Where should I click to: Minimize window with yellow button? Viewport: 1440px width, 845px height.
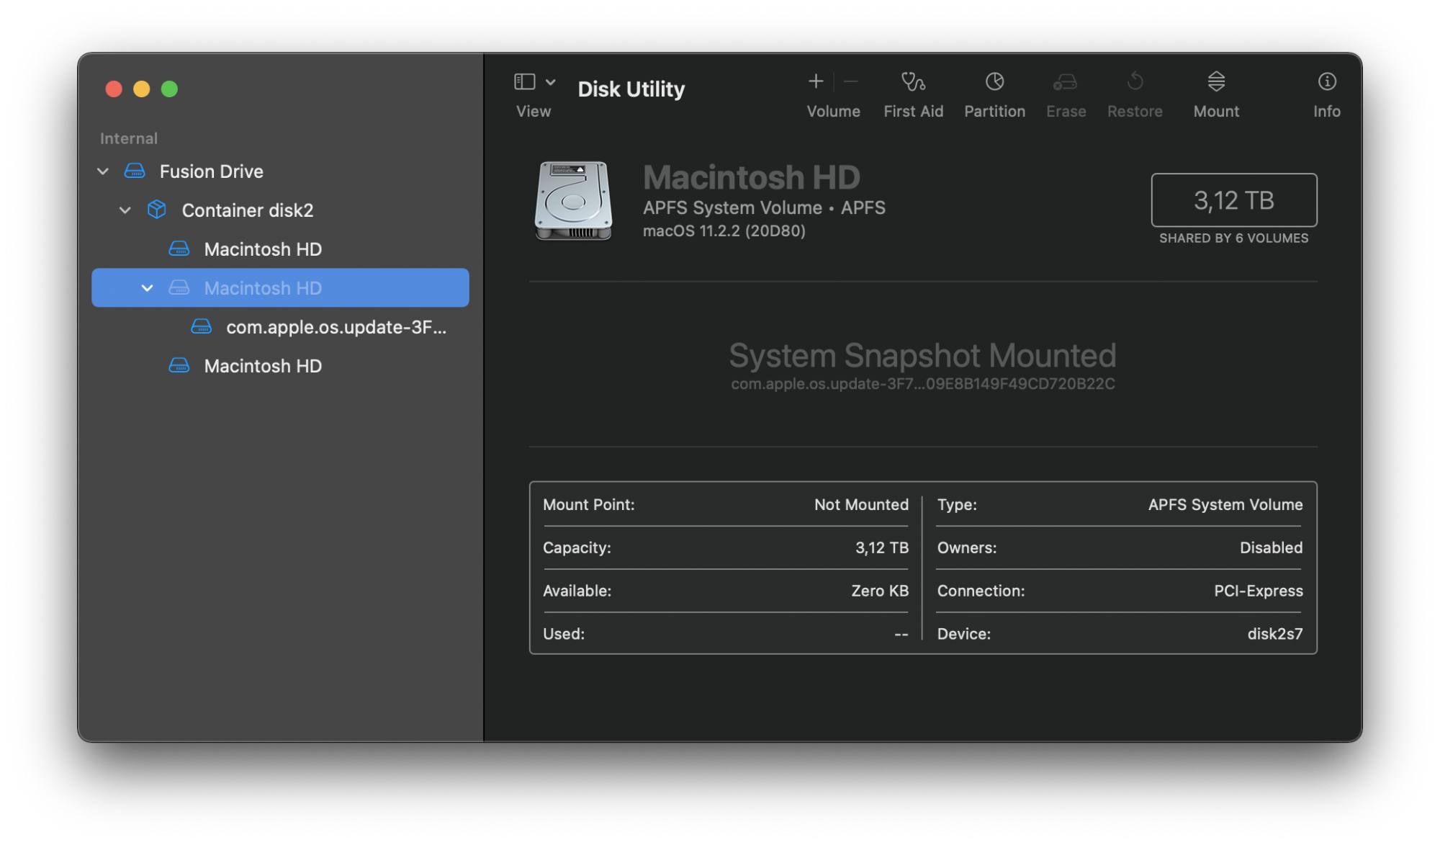coord(142,89)
